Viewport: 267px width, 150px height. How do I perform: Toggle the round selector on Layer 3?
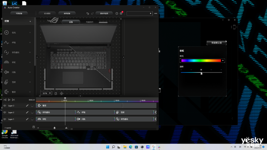click(32, 105)
